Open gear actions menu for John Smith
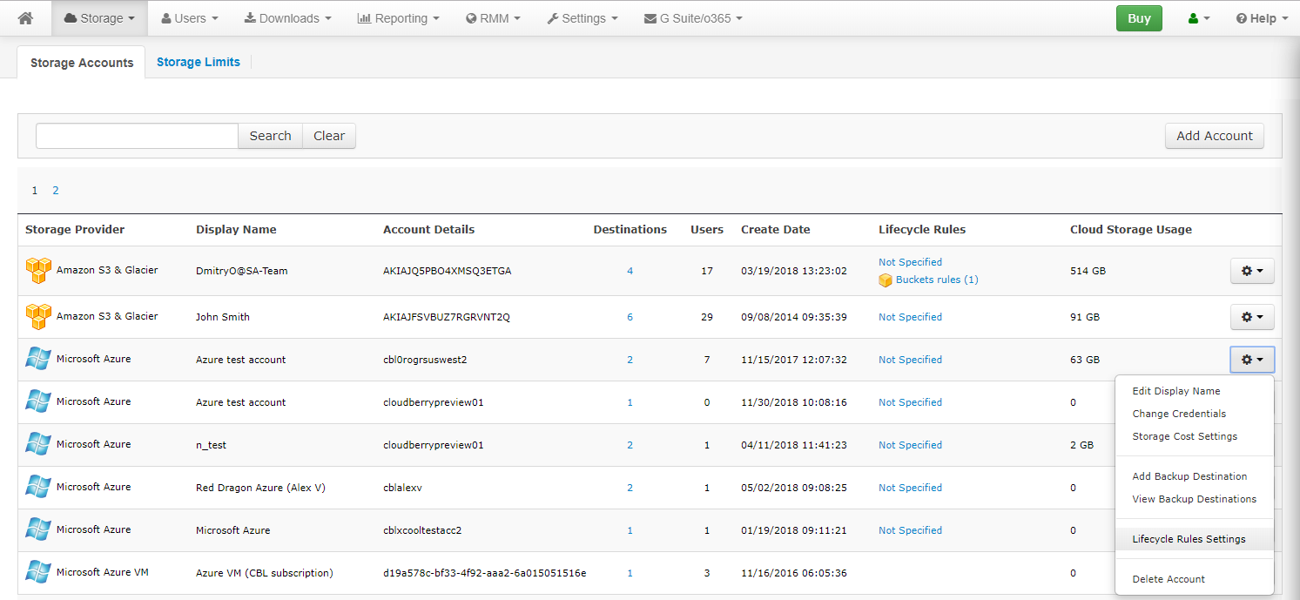 pos(1252,317)
